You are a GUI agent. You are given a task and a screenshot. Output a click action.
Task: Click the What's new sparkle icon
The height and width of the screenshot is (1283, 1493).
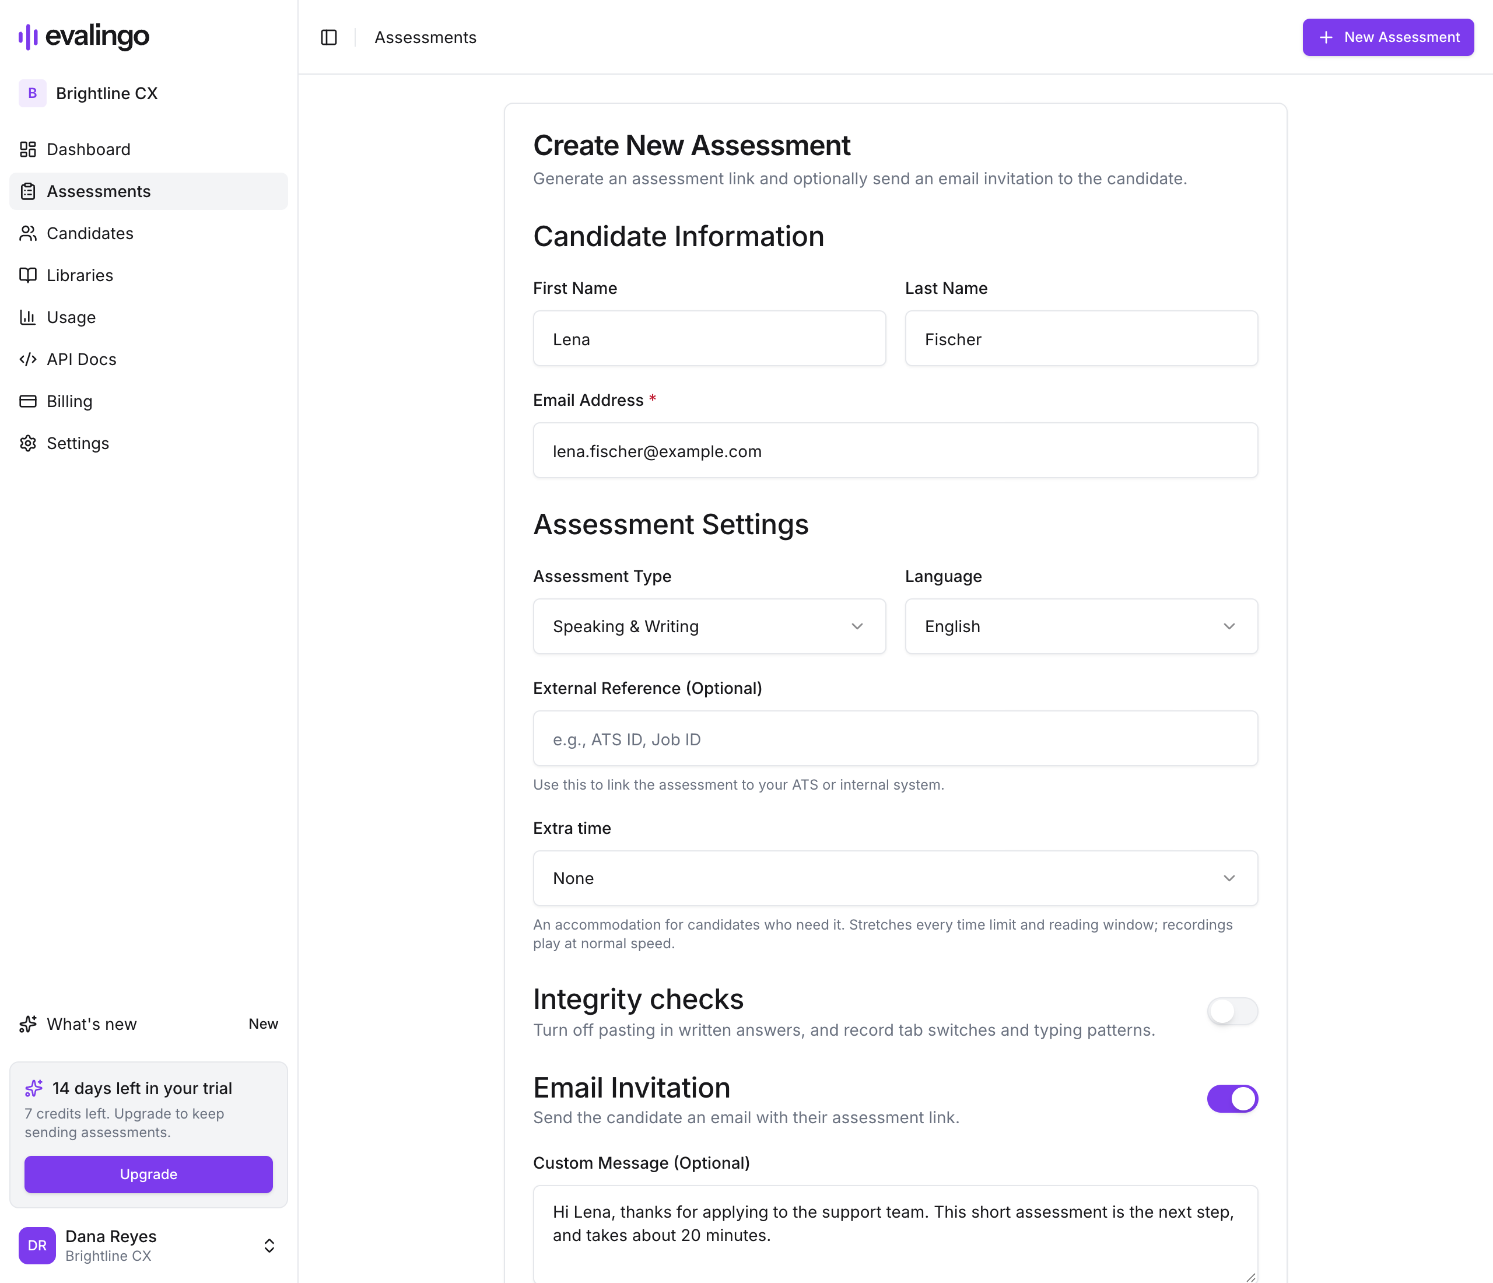pos(28,1023)
